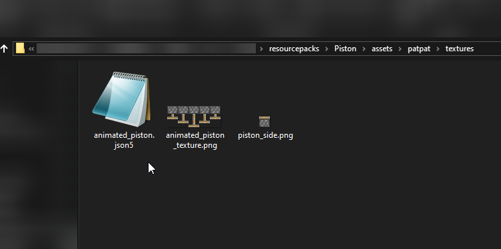Expand the chevron between patpat and textures
This screenshot has width=501, height=249.
click(x=438, y=49)
